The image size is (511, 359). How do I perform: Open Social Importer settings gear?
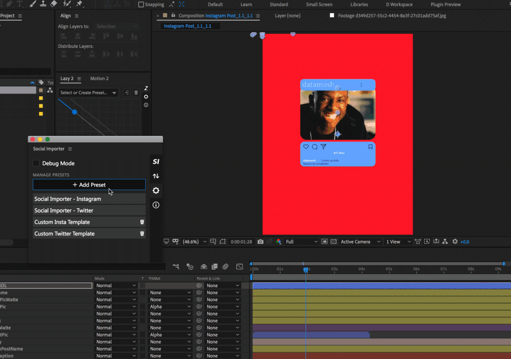click(x=156, y=190)
